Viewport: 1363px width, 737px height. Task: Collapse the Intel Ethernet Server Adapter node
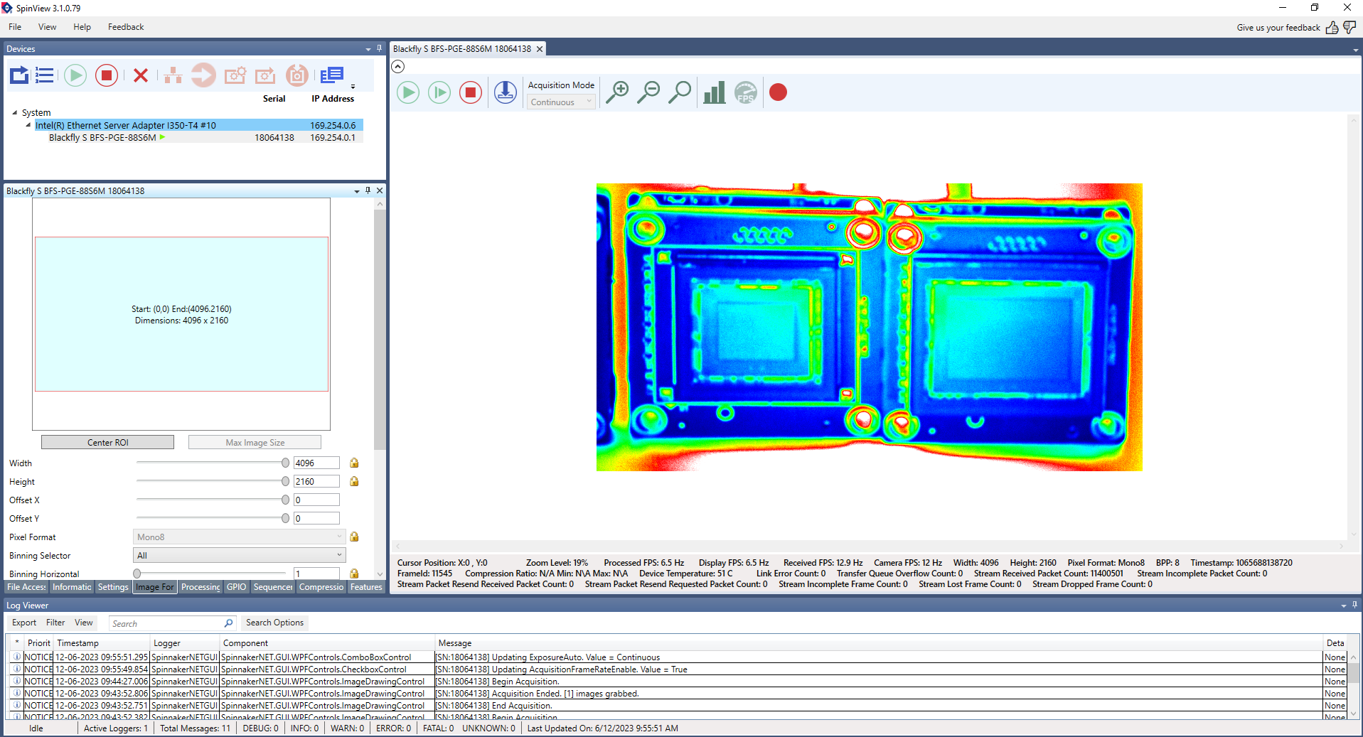click(28, 125)
